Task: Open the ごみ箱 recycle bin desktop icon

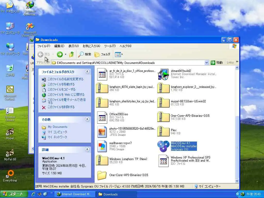Action: pyautogui.click(x=10, y=70)
